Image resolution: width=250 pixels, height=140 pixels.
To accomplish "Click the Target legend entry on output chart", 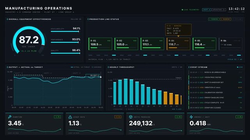I will (x=85, y=67).
